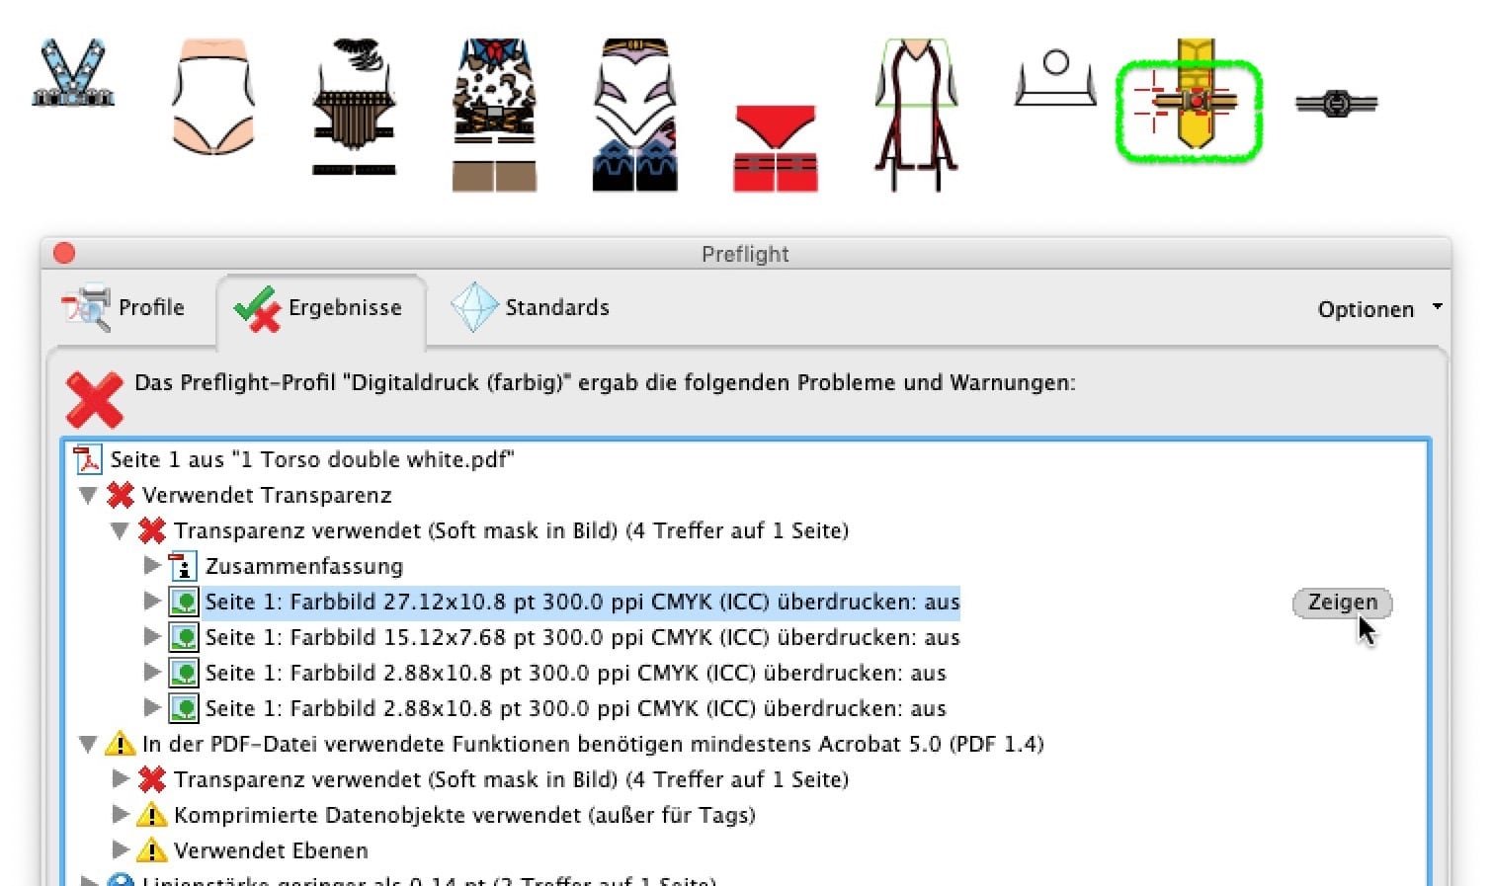Select the black top with brown fringe design
The width and height of the screenshot is (1491, 886).
355,107
